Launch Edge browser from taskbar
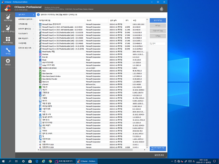The width and height of the screenshot is (219, 164). (37, 161)
